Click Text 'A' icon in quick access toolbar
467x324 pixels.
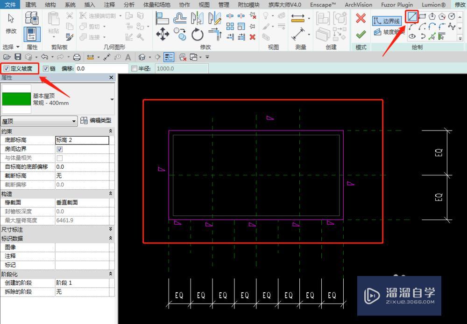(128, 57)
